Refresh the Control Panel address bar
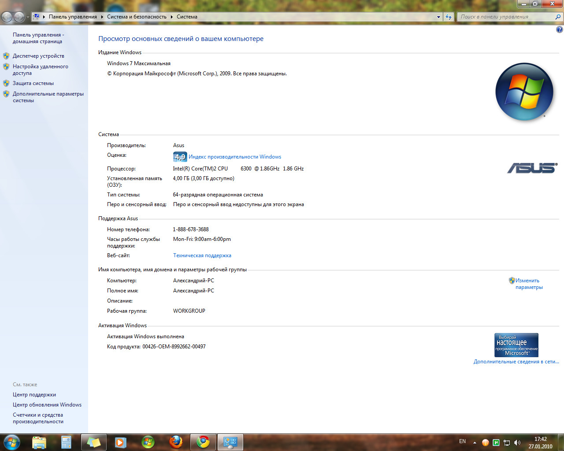The width and height of the screenshot is (564, 451). [x=449, y=17]
